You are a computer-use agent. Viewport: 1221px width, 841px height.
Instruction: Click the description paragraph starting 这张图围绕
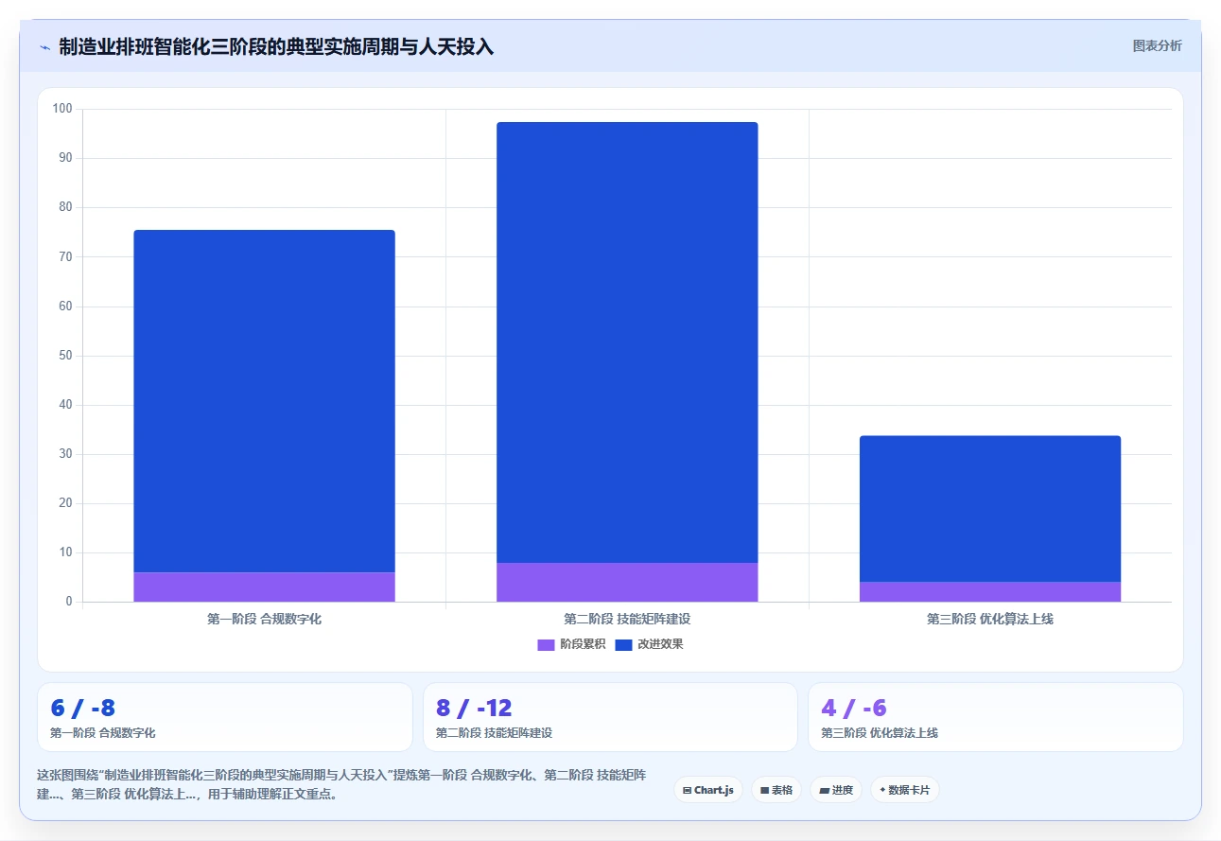point(341,784)
